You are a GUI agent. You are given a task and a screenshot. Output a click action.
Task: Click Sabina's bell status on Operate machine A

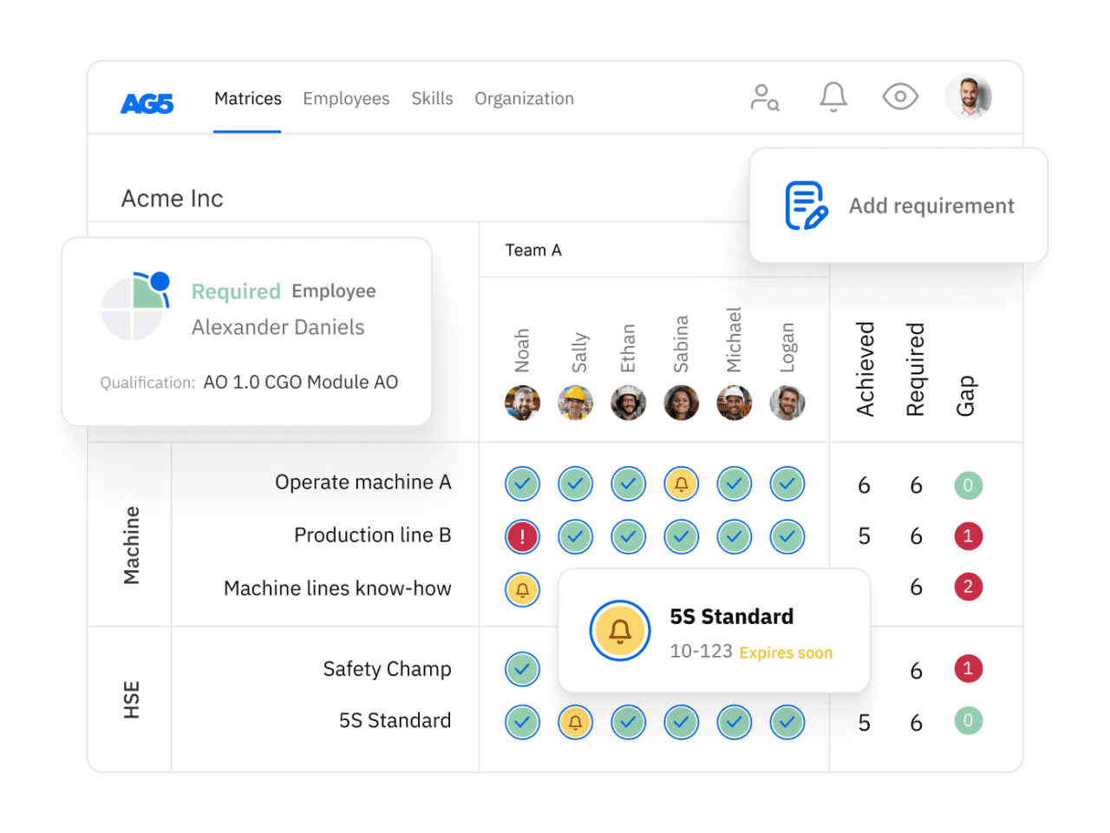(x=682, y=484)
